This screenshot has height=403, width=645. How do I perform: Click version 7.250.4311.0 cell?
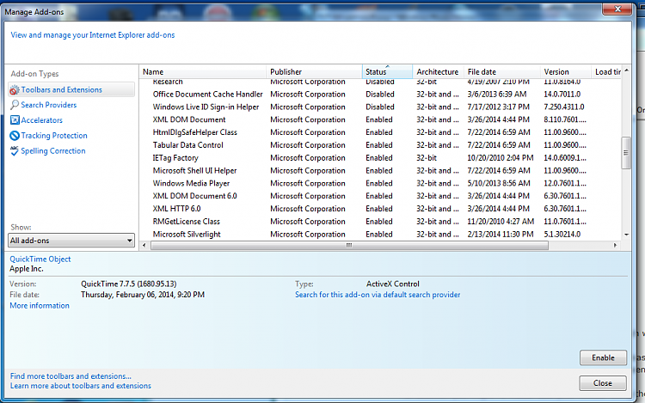(564, 107)
